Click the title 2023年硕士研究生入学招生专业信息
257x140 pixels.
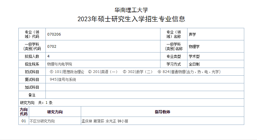coord(131,19)
